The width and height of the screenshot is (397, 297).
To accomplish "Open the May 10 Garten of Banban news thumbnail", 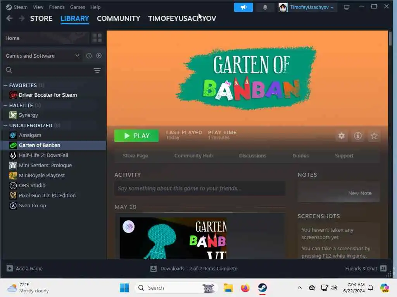I will coord(173,238).
